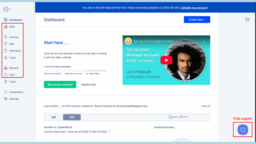This screenshot has width=256, height=144.
Task: Open the video's three-dot options menu
Action: click(x=203, y=41)
